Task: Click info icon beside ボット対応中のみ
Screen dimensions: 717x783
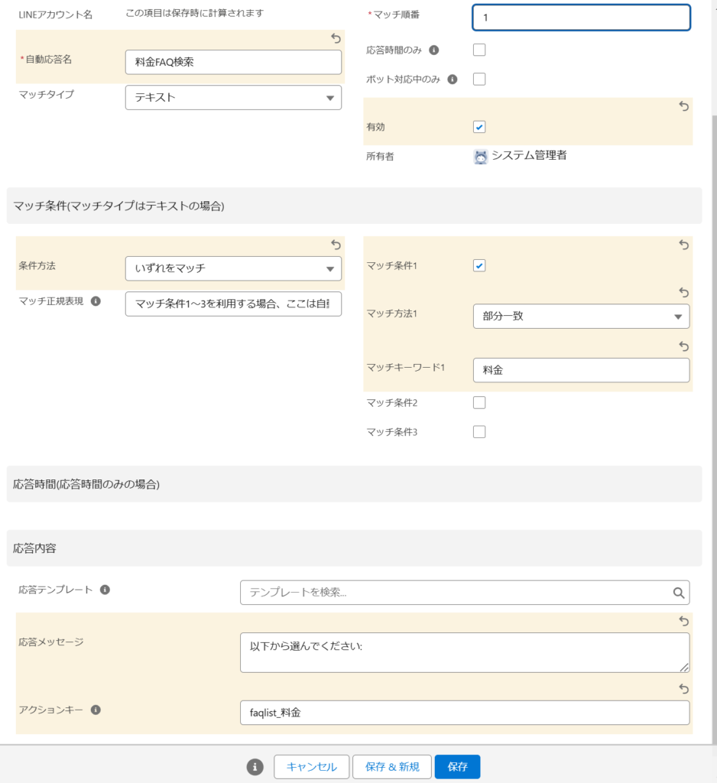Action: (x=452, y=80)
